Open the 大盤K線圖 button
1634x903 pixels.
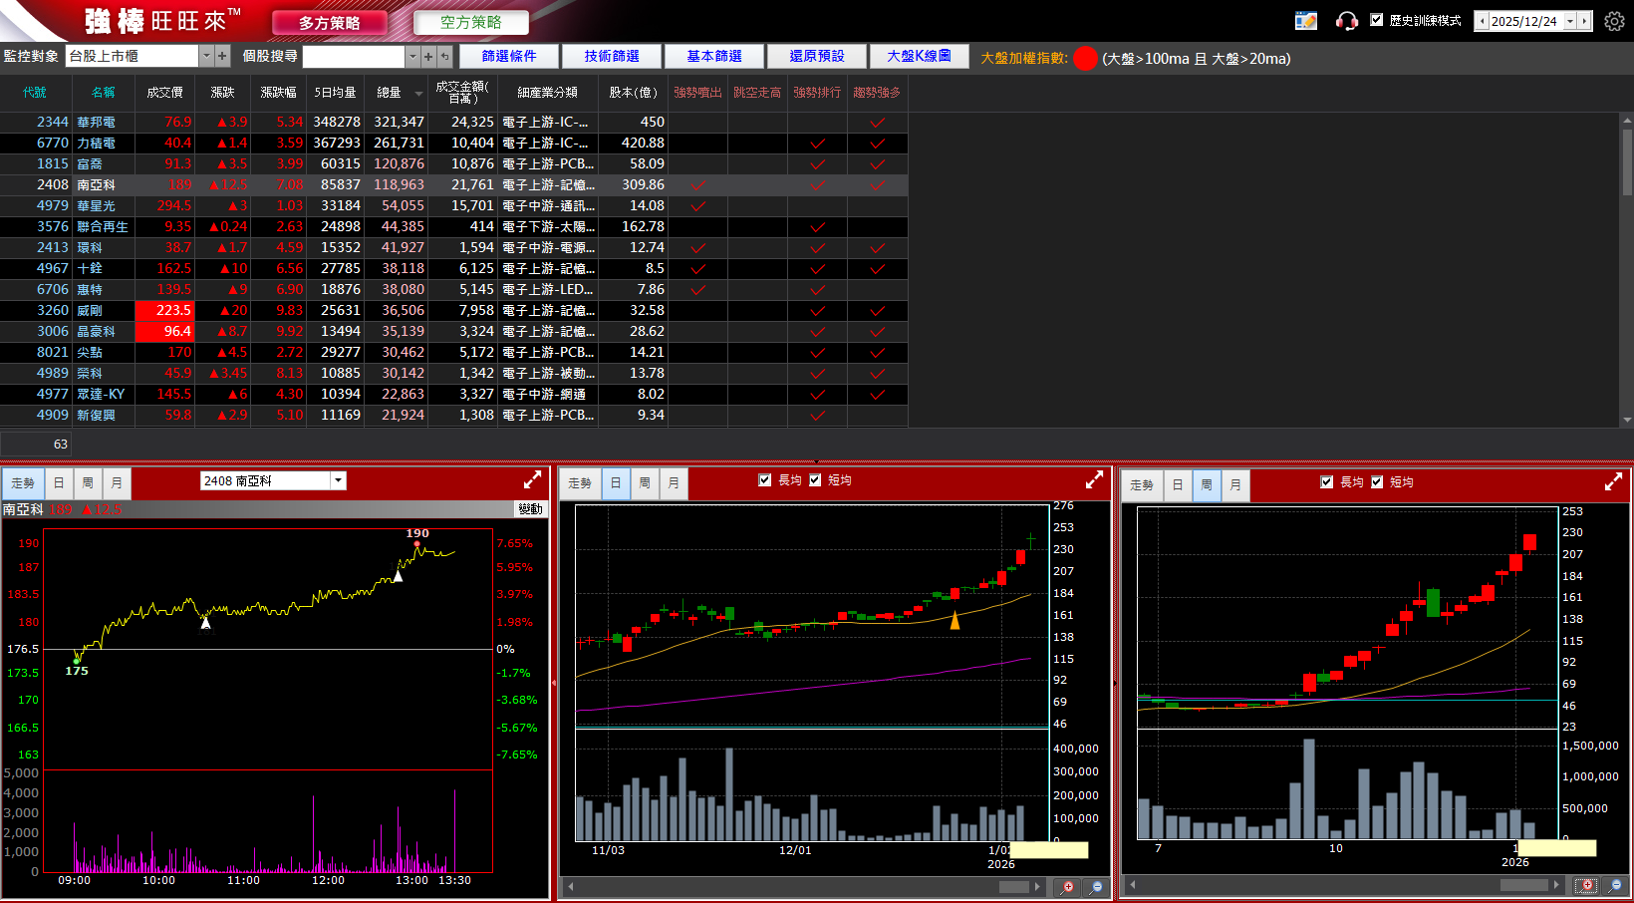[x=919, y=57]
